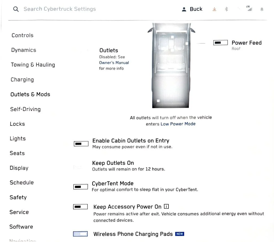
Task: Go to Software settings
Action: (x=21, y=227)
